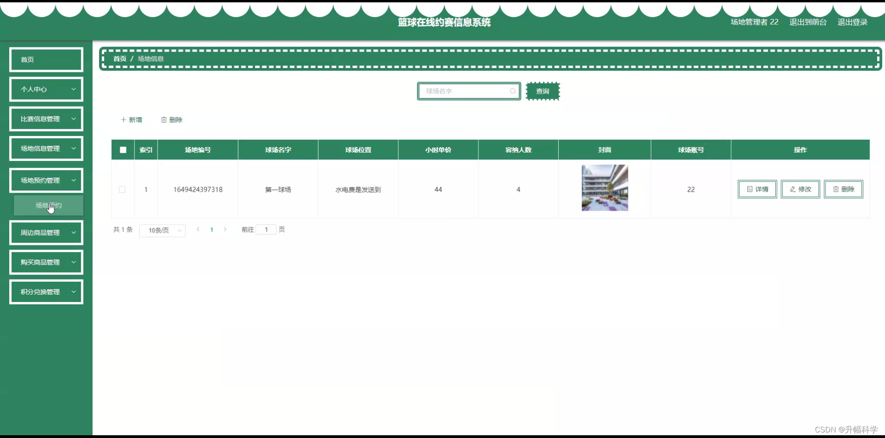Click 退出到前台 in the header

tap(808, 22)
